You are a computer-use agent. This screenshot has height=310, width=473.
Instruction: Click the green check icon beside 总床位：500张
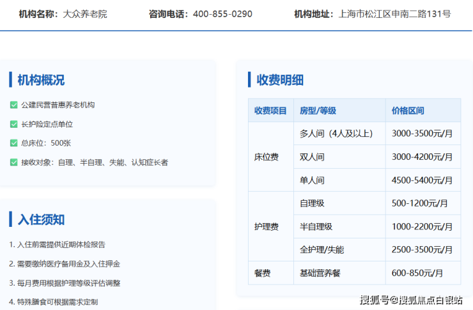pos(14,143)
